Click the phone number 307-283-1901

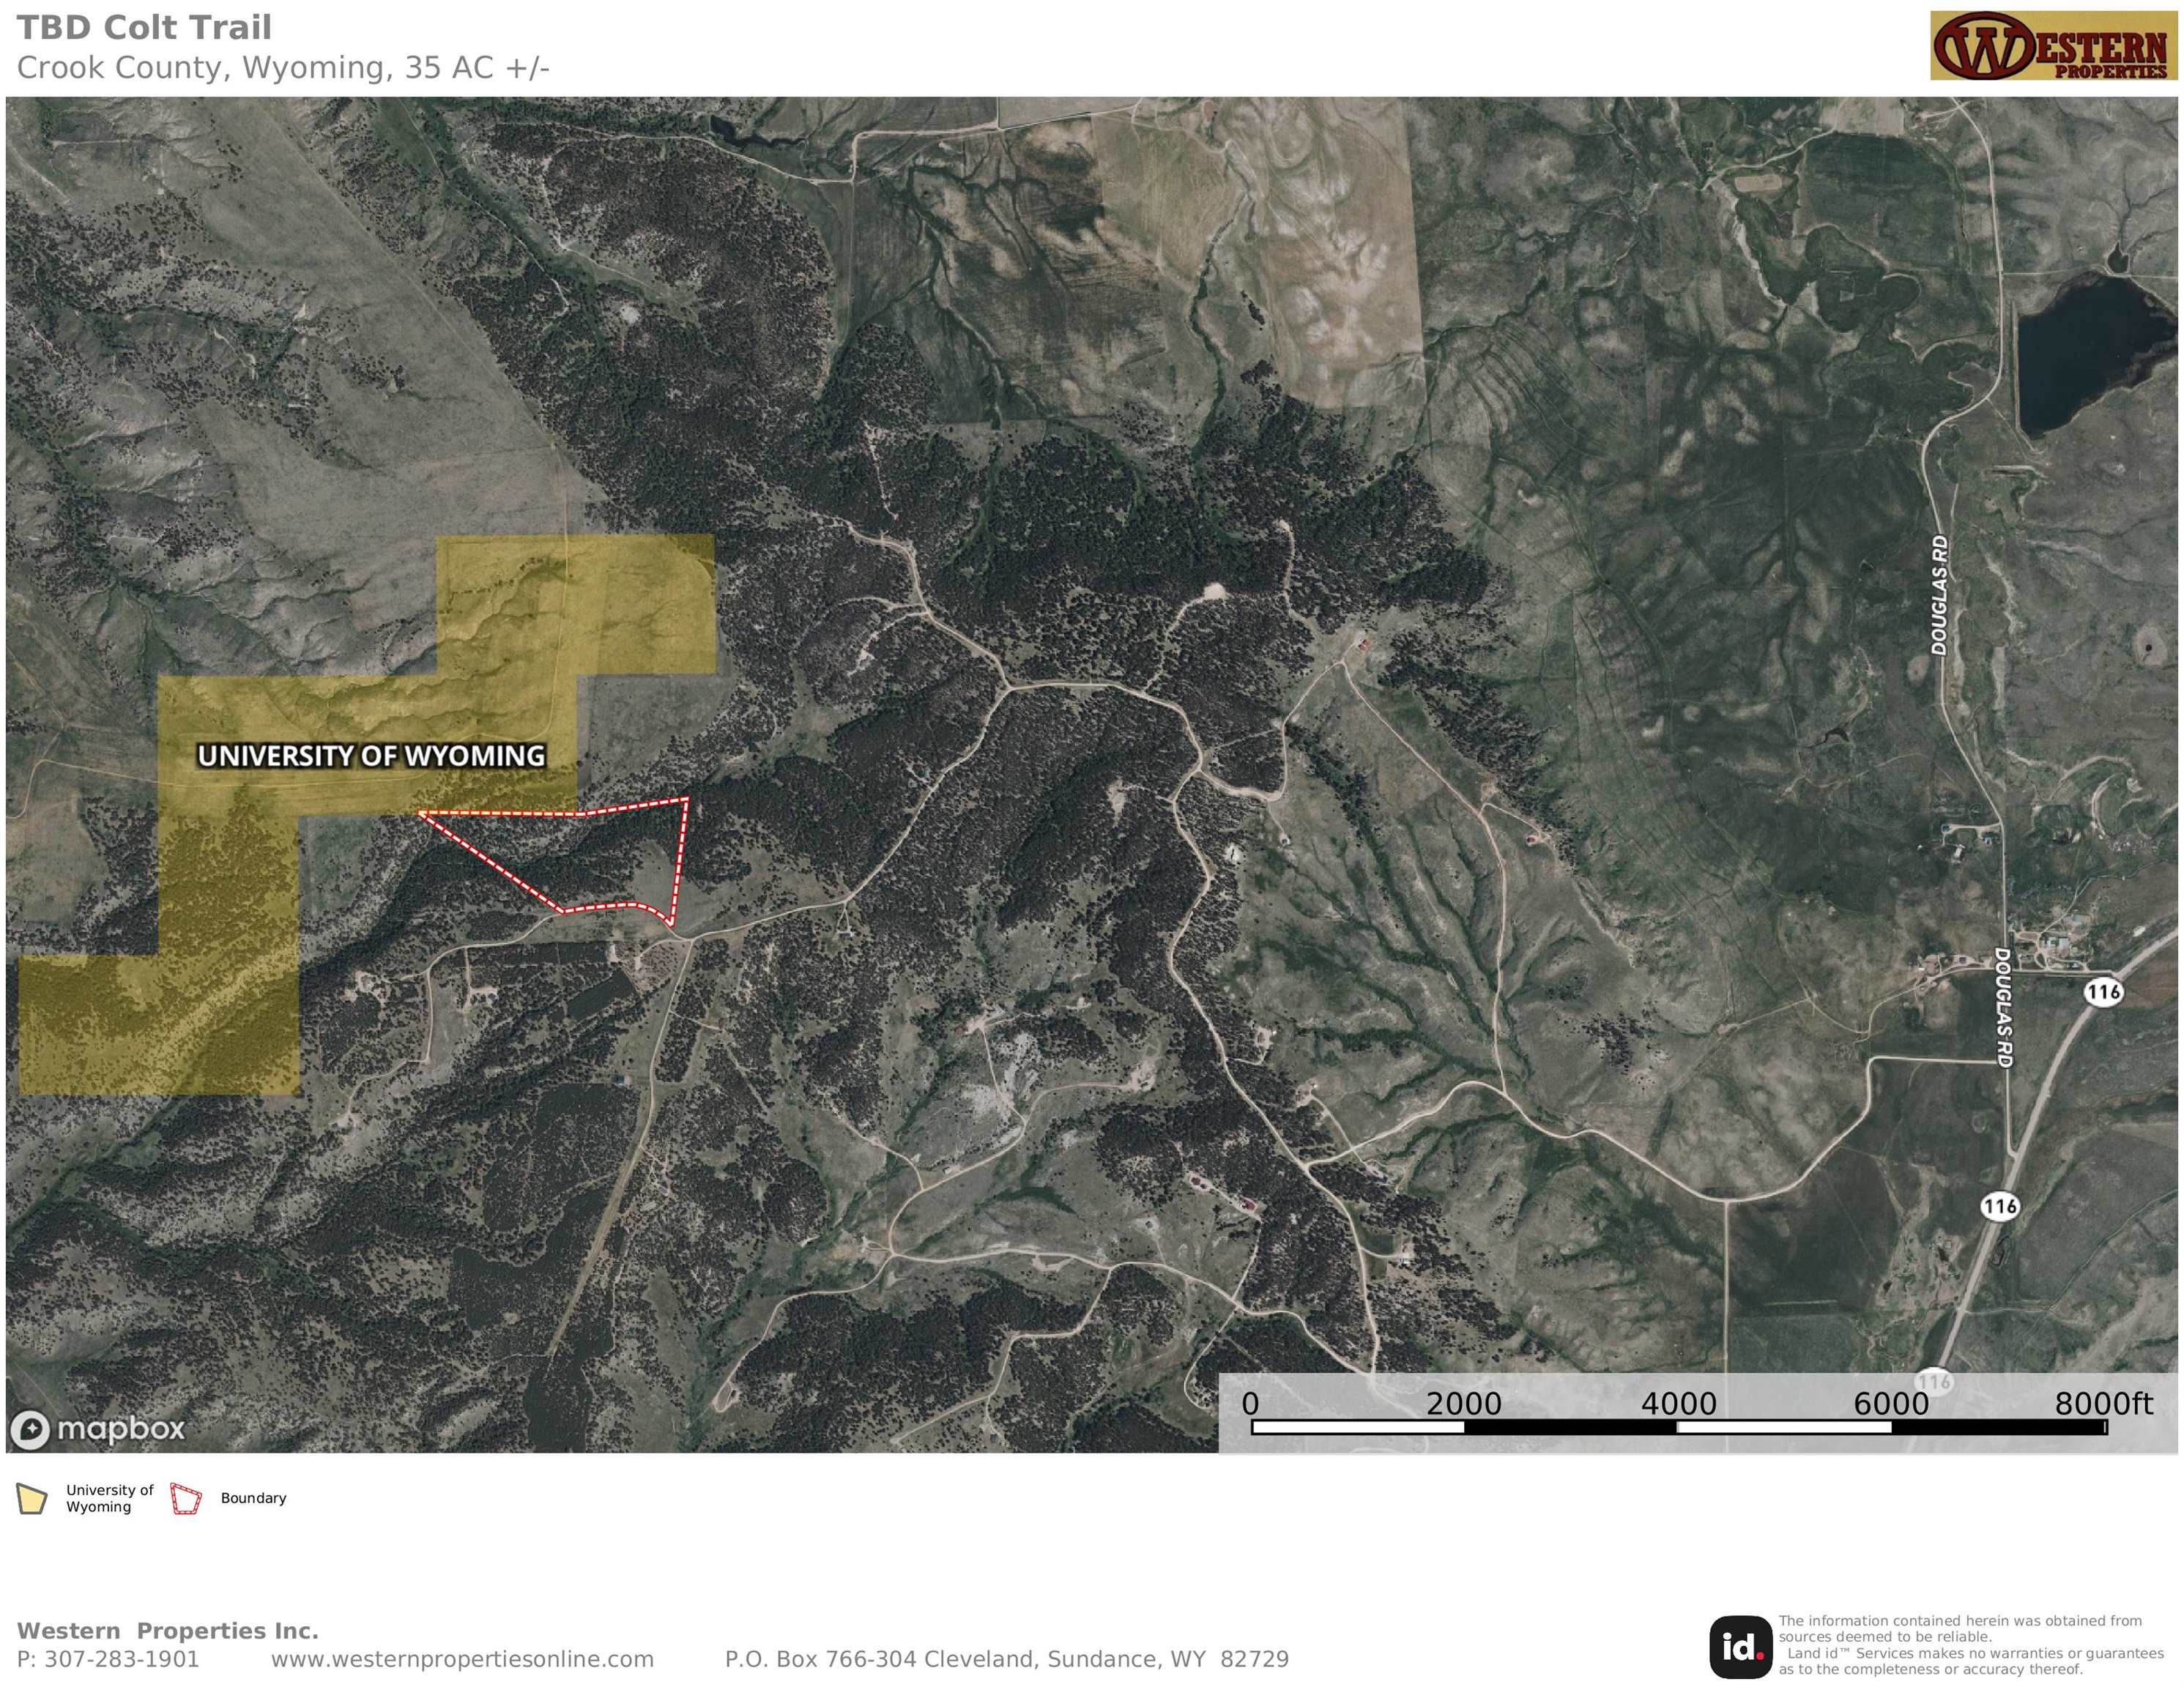pyautogui.click(x=122, y=1659)
